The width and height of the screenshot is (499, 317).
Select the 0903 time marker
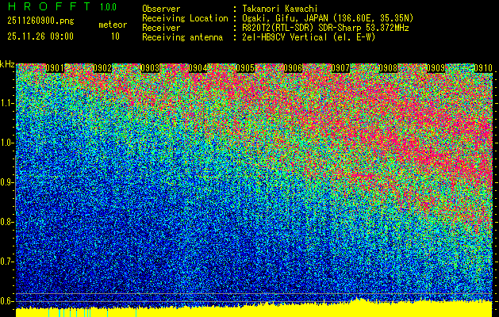coord(151,68)
